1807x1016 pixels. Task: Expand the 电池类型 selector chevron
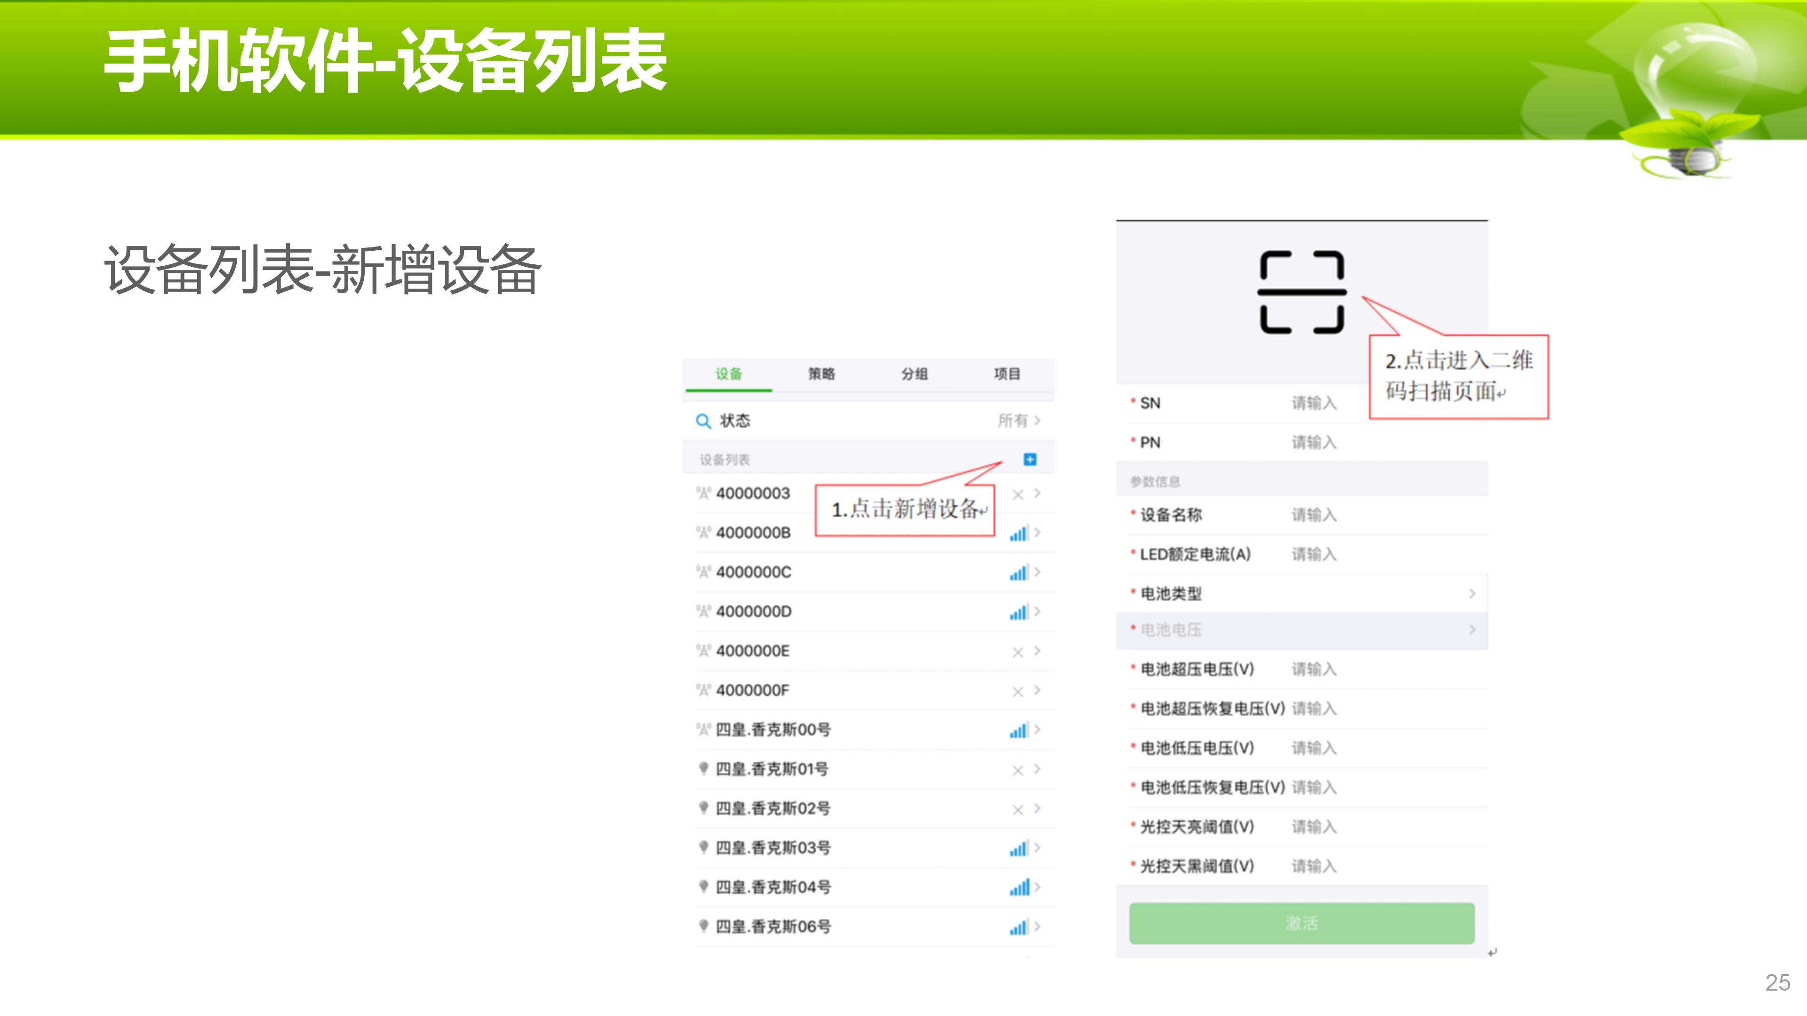point(1471,594)
